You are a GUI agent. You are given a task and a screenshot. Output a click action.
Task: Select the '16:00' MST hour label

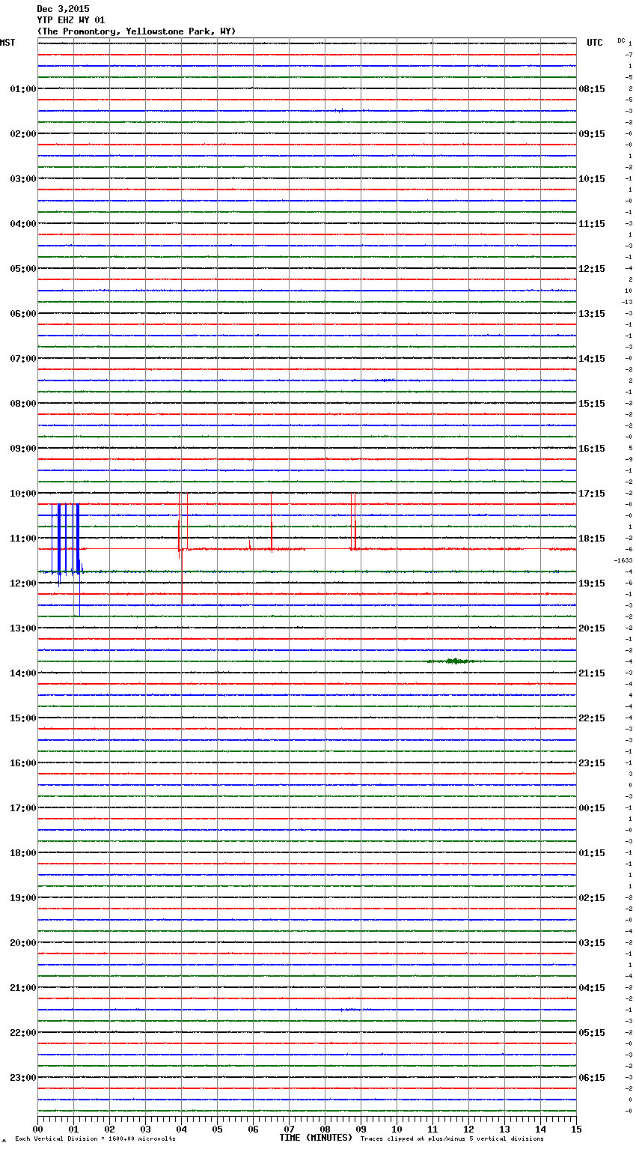pos(22,763)
